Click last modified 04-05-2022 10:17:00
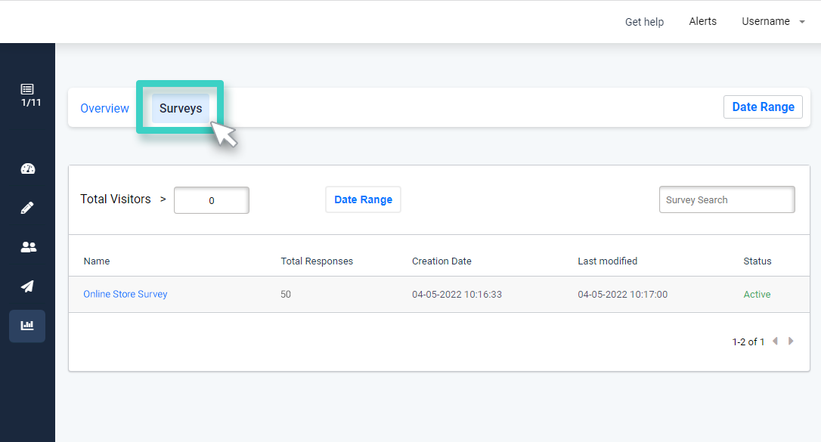The width and height of the screenshot is (821, 442). click(x=623, y=295)
